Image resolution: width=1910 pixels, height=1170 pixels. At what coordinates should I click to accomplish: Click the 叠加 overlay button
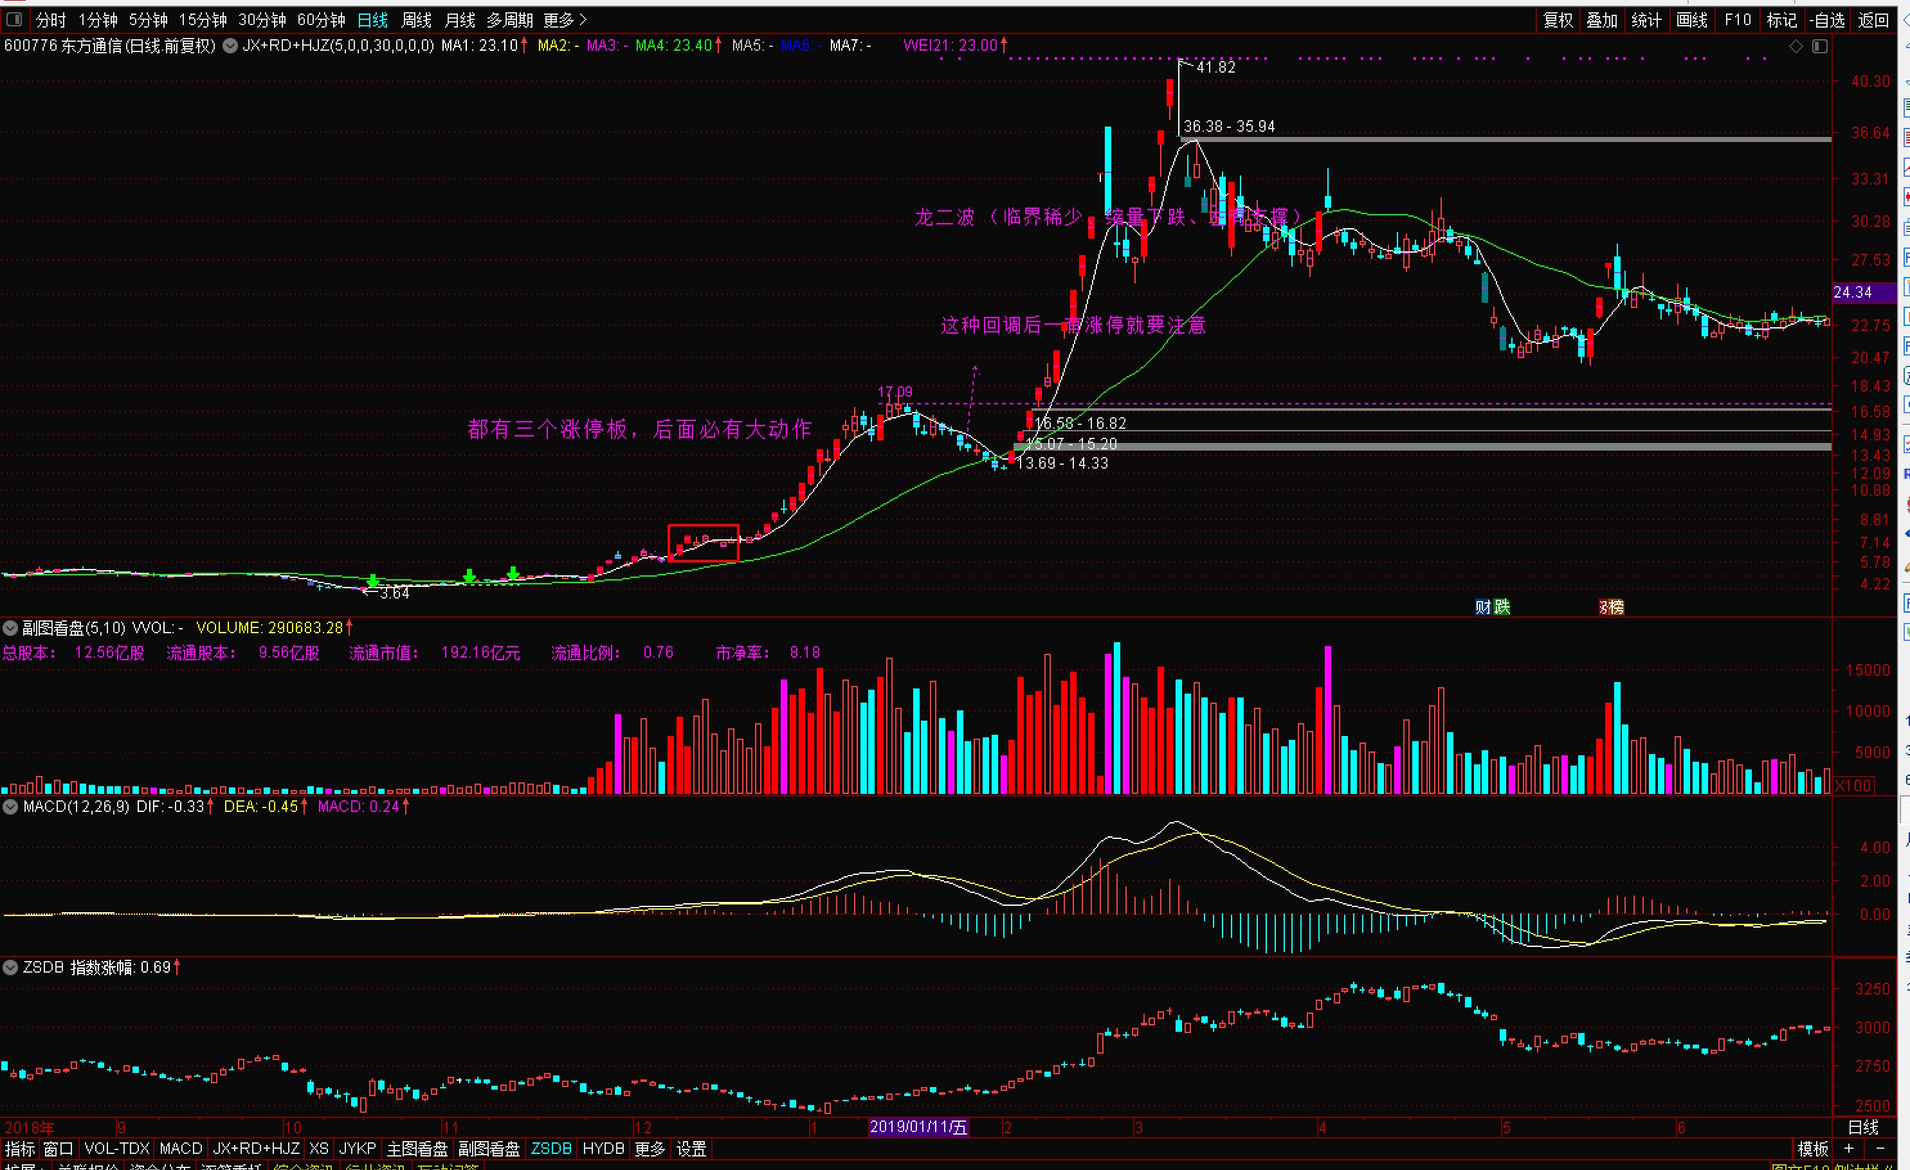[1601, 20]
